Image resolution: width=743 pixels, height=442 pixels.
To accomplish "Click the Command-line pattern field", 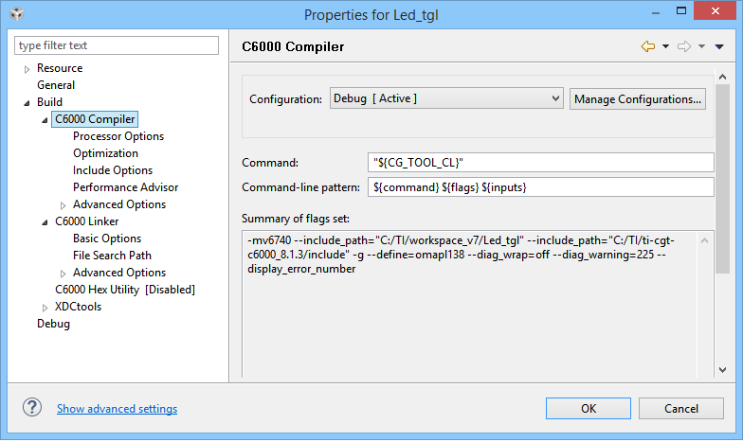I will (x=541, y=187).
